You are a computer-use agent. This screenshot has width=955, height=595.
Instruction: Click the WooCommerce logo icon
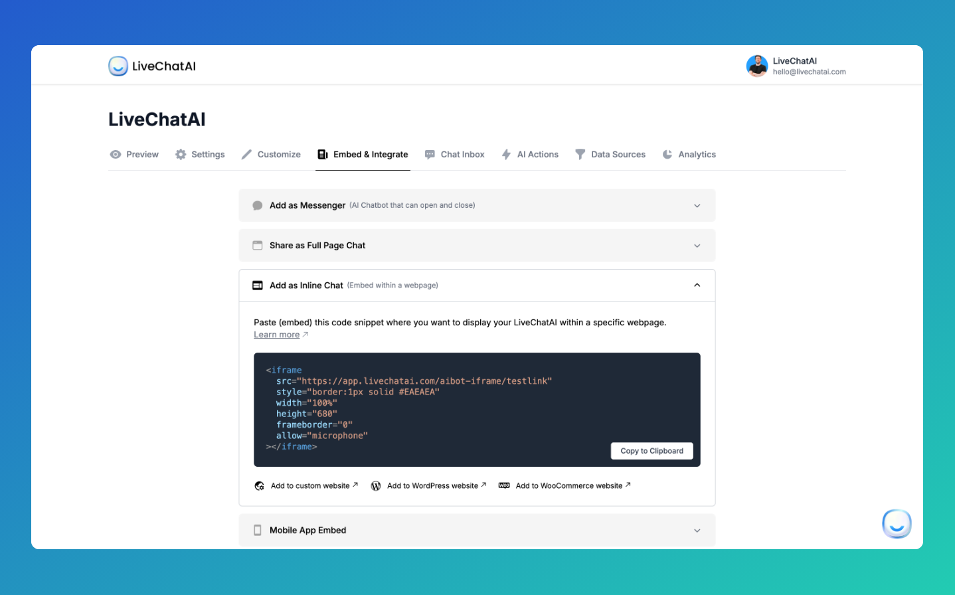504,485
